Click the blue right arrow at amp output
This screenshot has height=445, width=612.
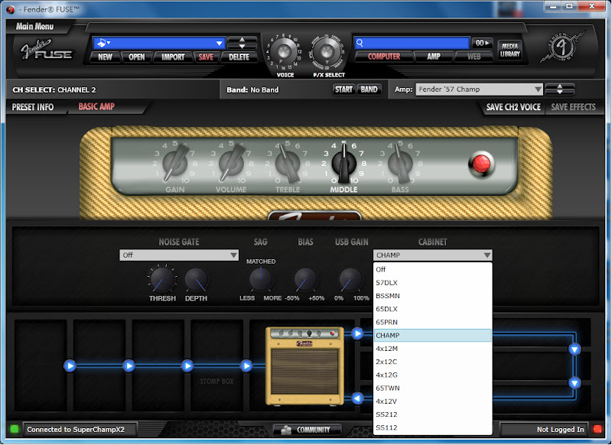click(357, 333)
